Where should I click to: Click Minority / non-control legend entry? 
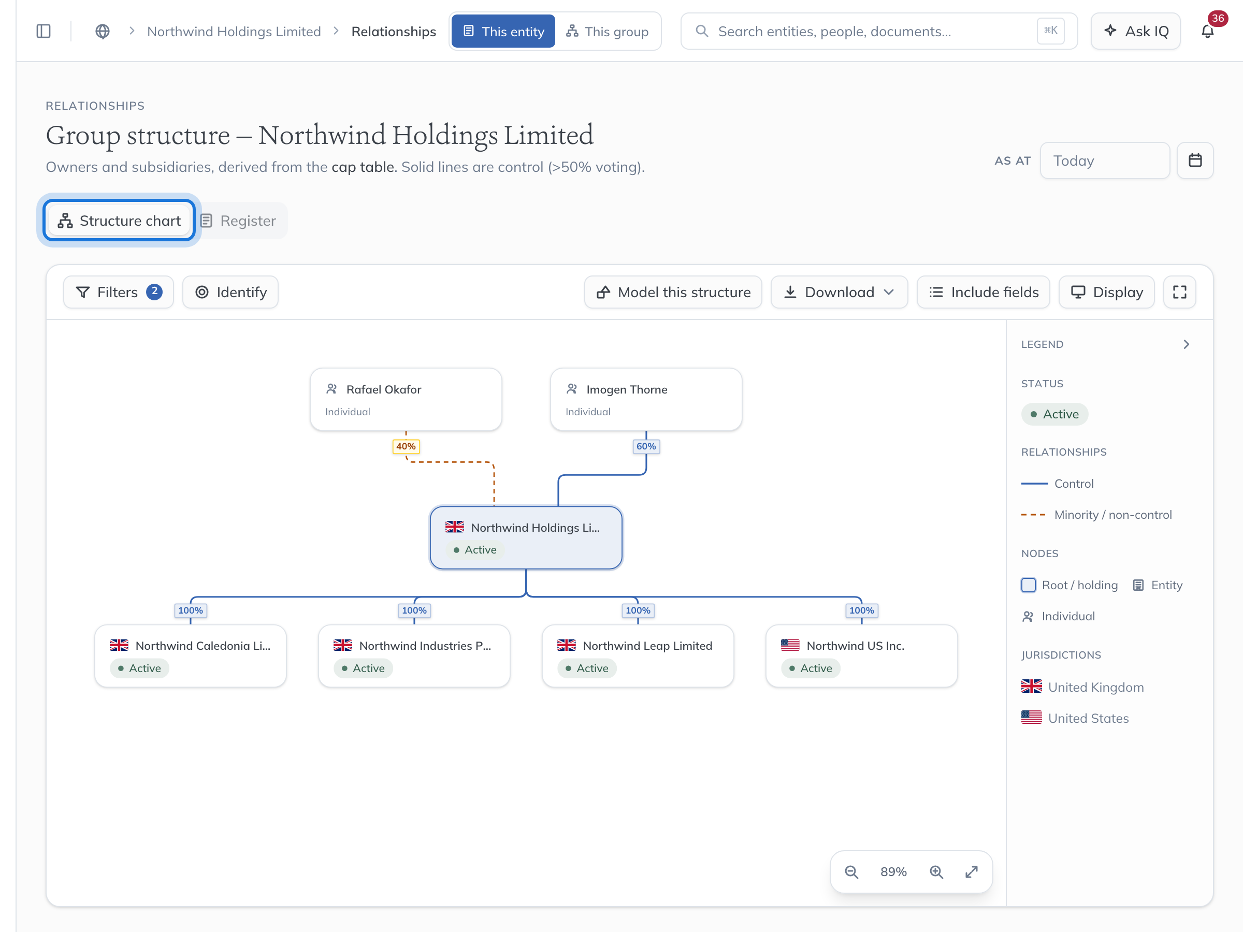point(1096,515)
